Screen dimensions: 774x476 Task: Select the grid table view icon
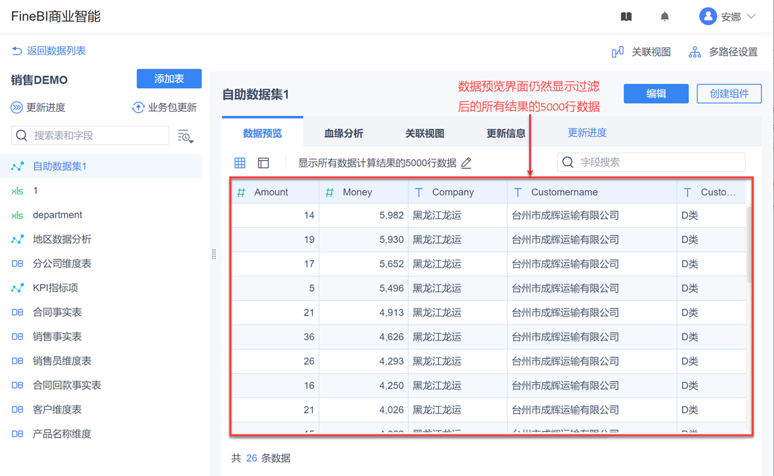pyautogui.click(x=240, y=163)
